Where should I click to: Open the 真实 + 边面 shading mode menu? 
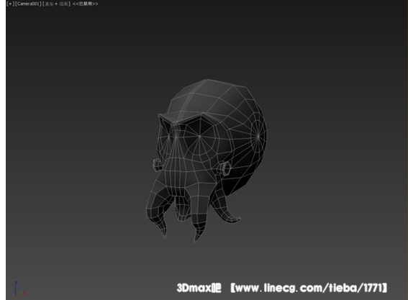[56, 4]
